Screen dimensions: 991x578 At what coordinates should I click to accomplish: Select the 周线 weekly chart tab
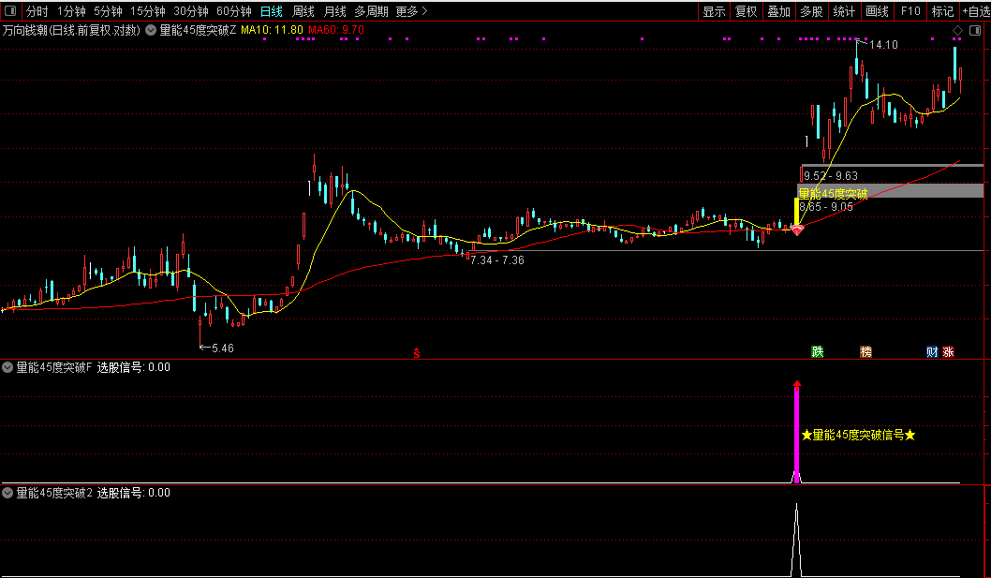303,11
